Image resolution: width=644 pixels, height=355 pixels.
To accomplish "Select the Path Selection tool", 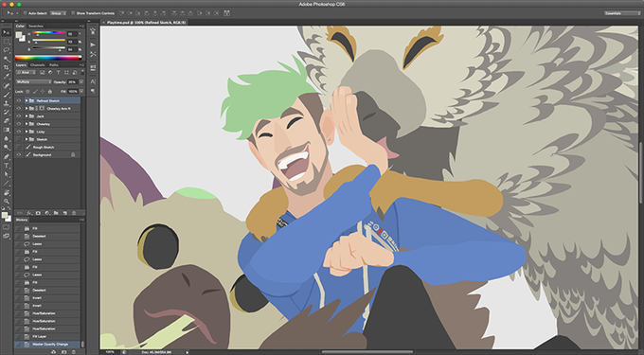I will (x=7, y=174).
